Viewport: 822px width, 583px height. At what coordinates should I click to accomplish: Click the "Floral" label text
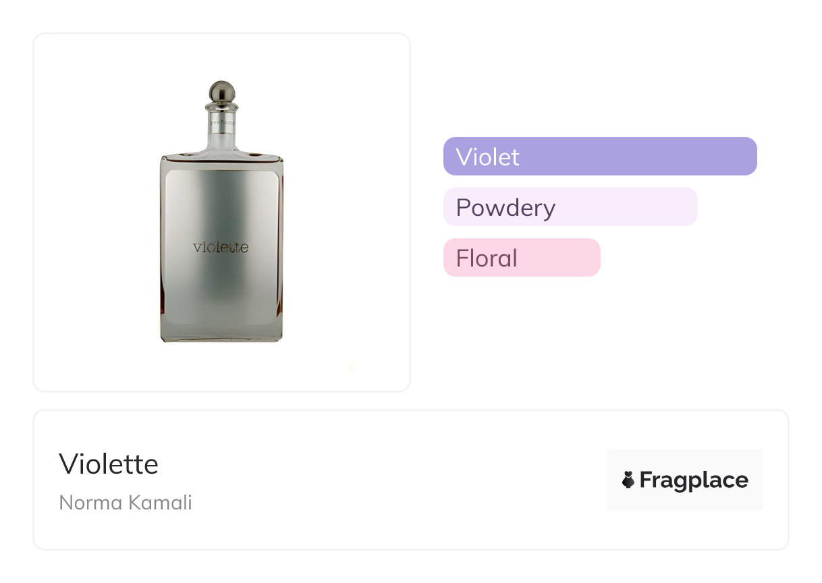[487, 258]
